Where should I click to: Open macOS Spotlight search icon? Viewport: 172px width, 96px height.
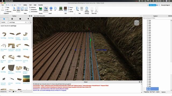coord(163,1)
